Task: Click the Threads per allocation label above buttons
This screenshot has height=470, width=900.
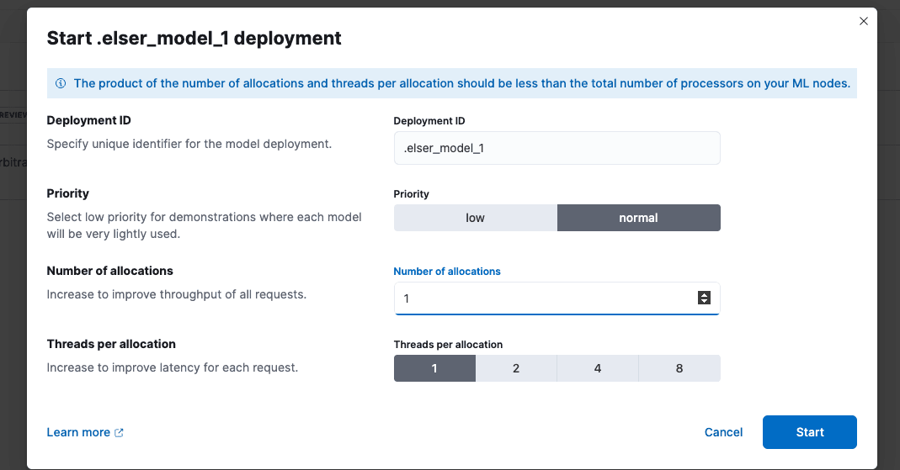Action: 448,345
